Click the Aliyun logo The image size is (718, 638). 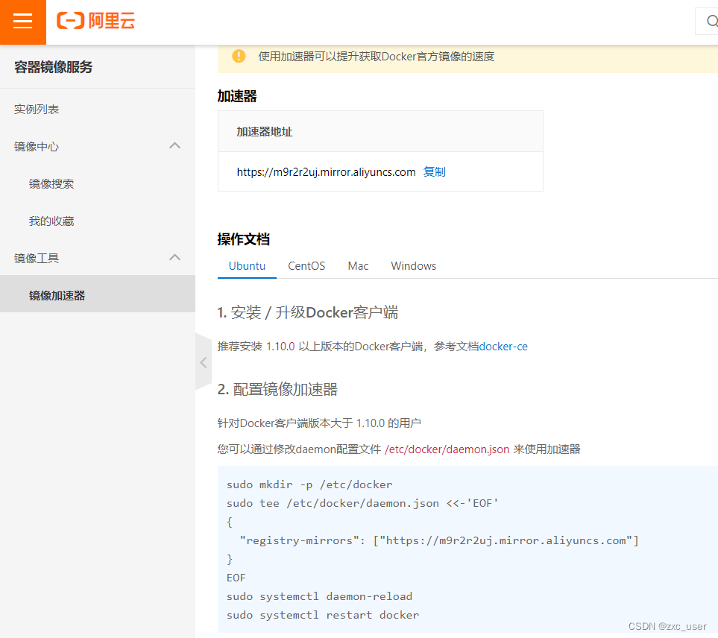click(95, 21)
